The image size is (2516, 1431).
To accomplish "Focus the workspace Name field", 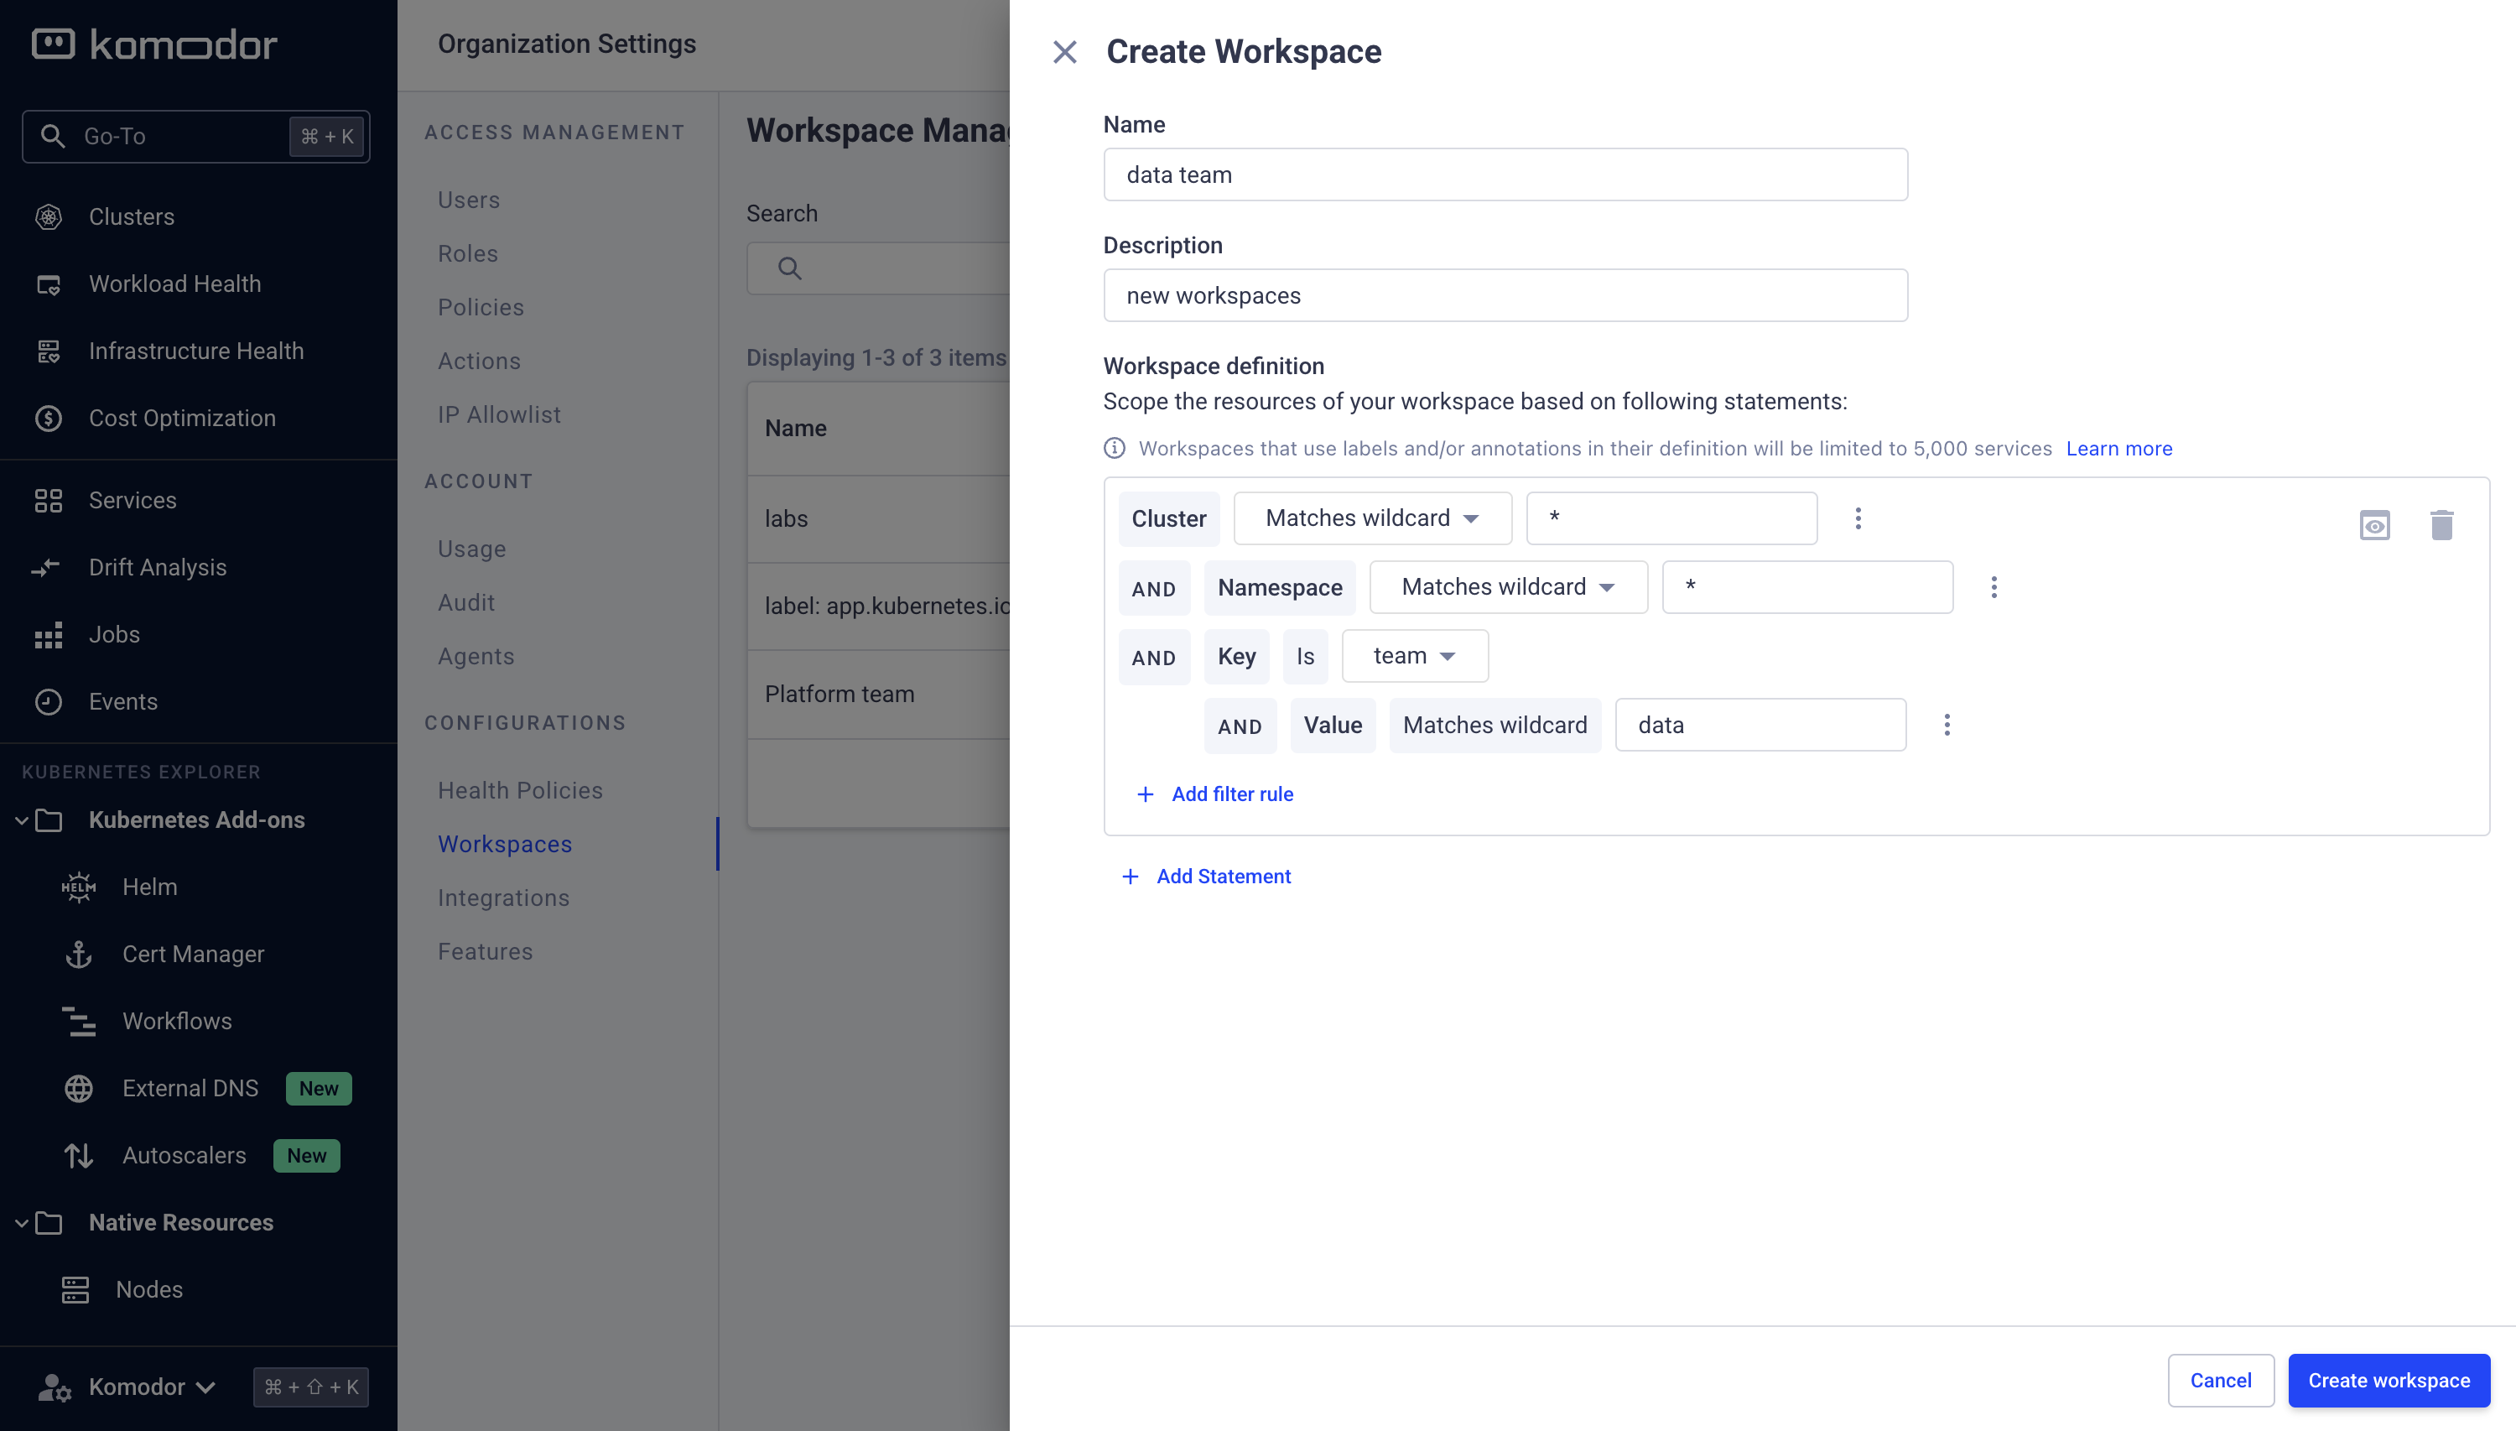I will pyautogui.click(x=1505, y=175).
